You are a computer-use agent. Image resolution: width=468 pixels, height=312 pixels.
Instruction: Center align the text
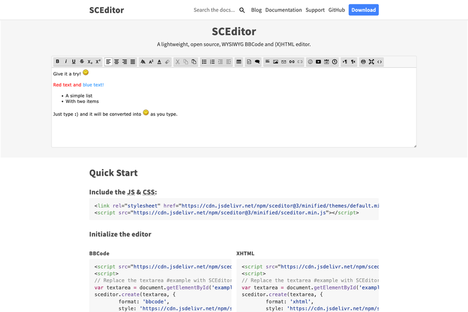pyautogui.click(x=116, y=61)
